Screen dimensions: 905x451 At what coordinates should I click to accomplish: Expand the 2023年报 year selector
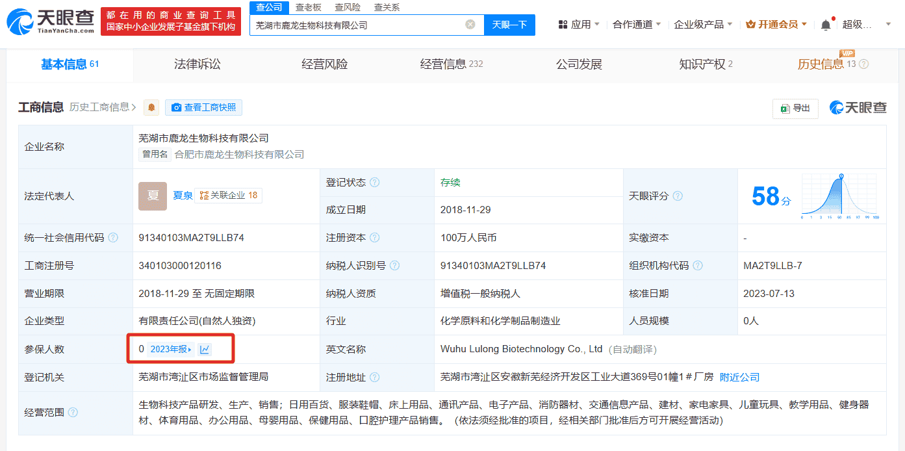pos(171,350)
